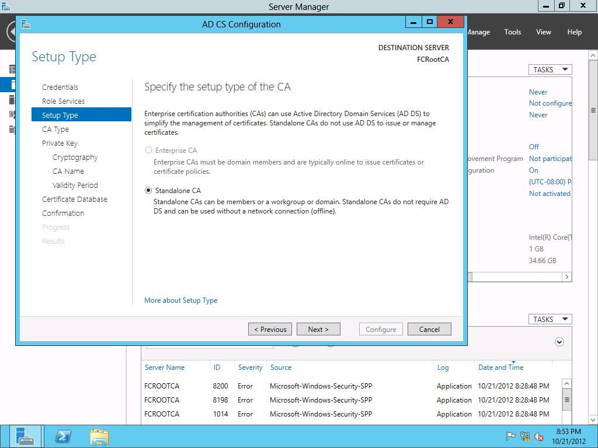Sort events by Log column
The width and height of the screenshot is (598, 448).
coord(443,367)
